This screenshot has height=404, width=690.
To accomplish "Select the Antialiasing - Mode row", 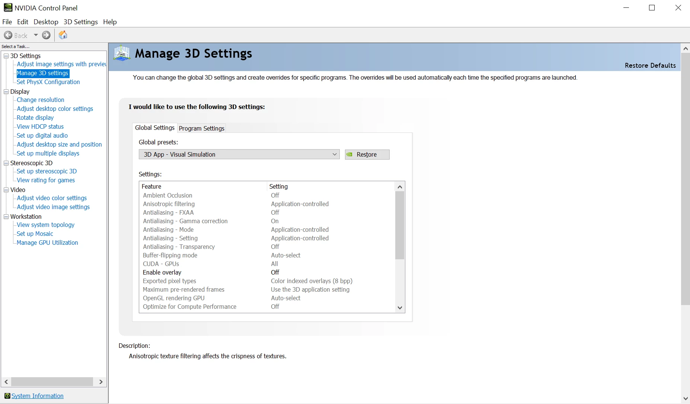I will (x=267, y=230).
